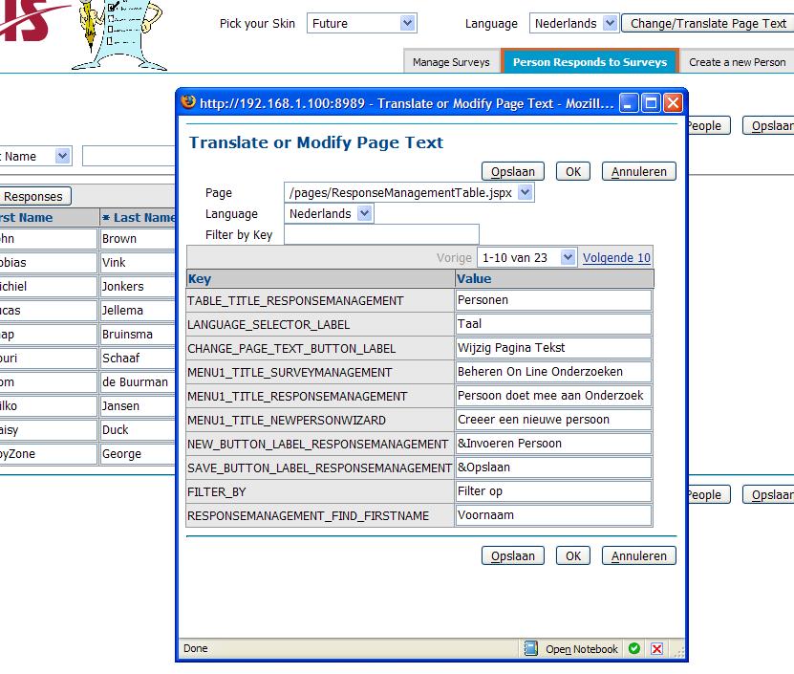Open the Create a new Person tab
Image resolution: width=794 pixels, height=674 pixels.
click(737, 62)
